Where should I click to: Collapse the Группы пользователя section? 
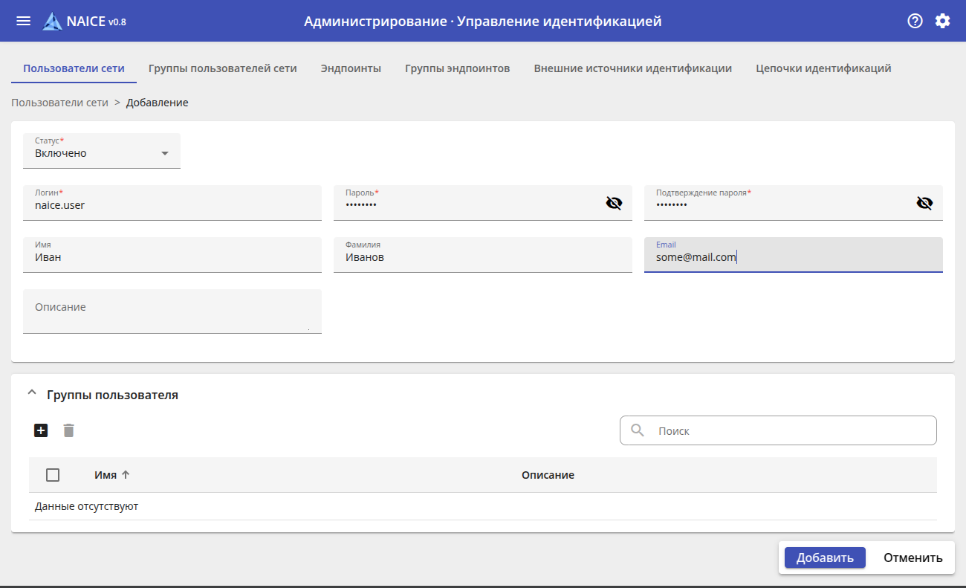coord(31,394)
